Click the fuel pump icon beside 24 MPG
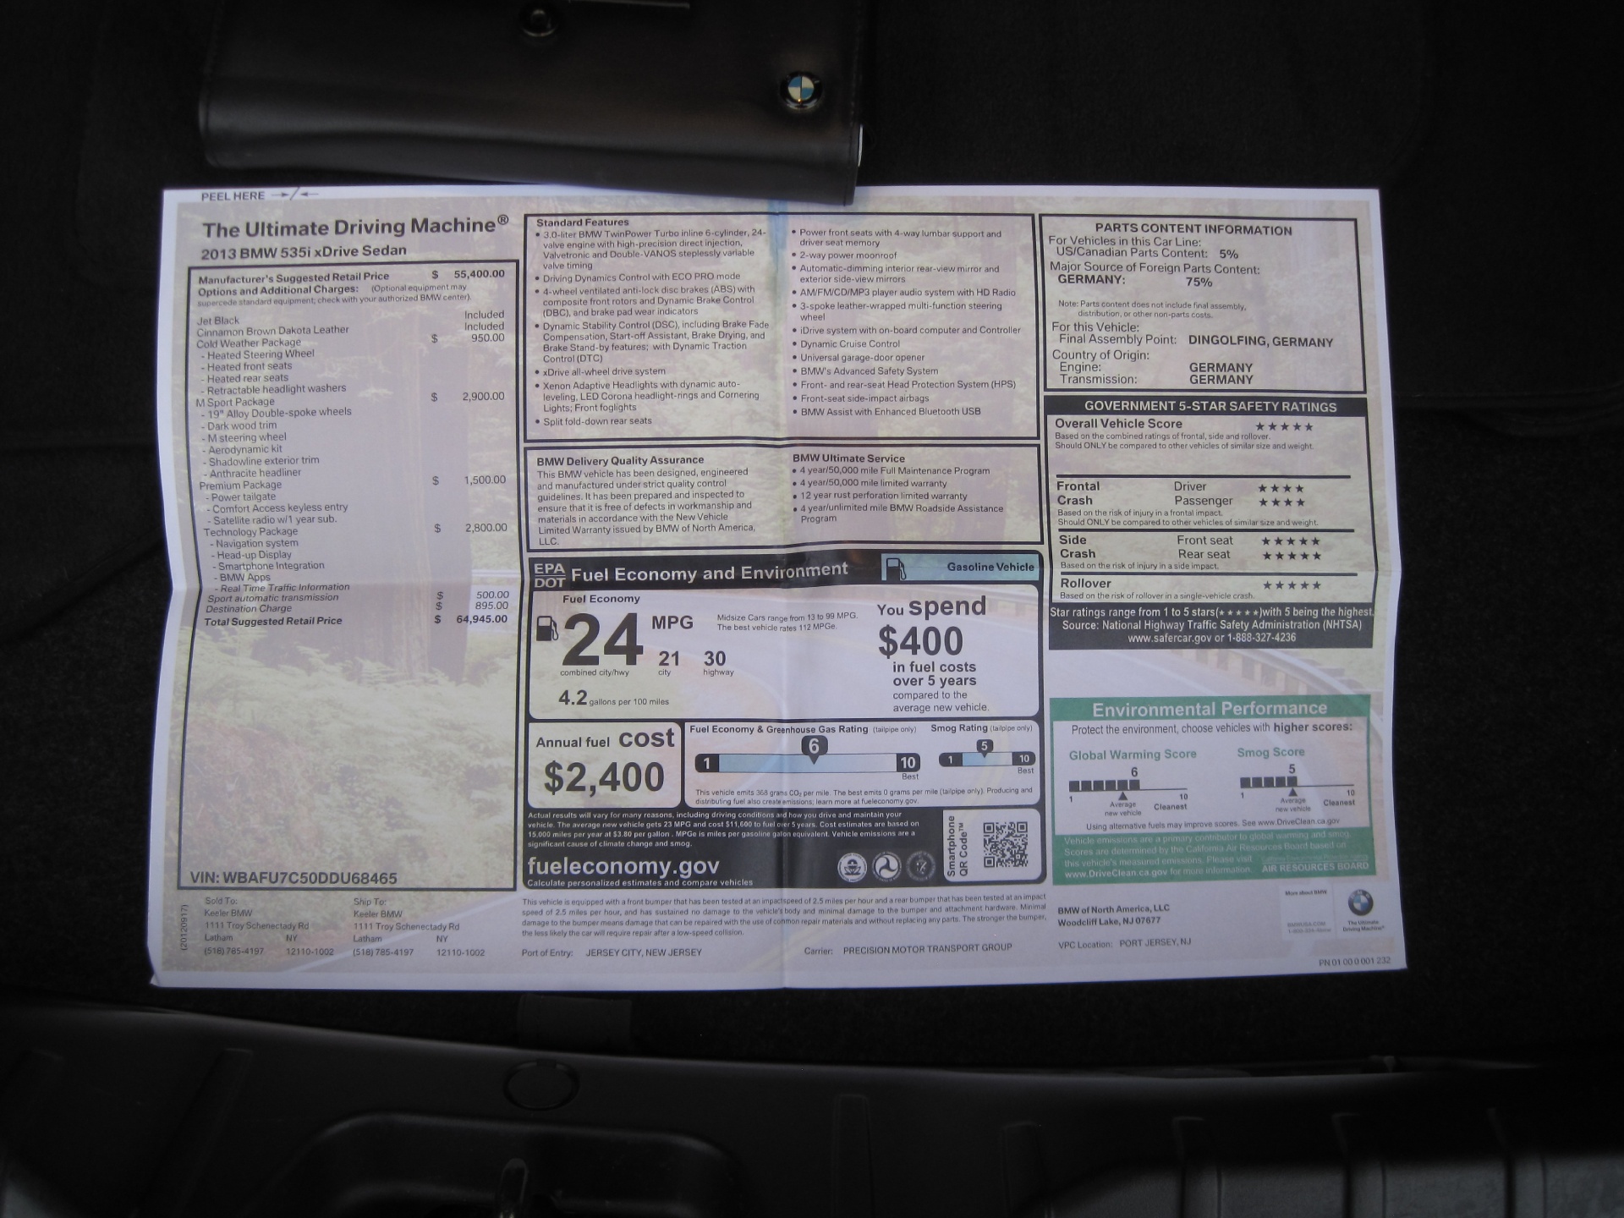The height and width of the screenshot is (1218, 1624). point(547,628)
